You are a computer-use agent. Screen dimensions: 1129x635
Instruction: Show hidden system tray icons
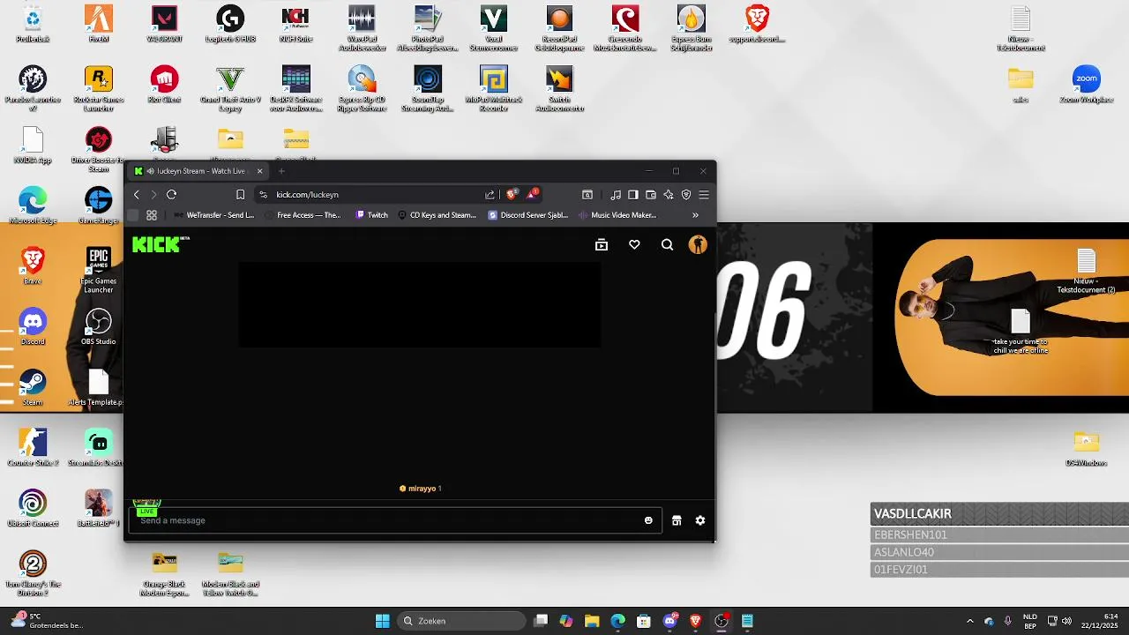970,621
